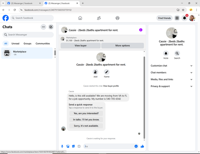200x154 pixels.
Task: Search in conversation magnifier icon
Action: click(177, 53)
